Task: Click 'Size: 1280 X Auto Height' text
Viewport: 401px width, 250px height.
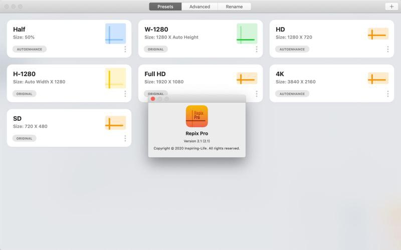Action: 171,37
